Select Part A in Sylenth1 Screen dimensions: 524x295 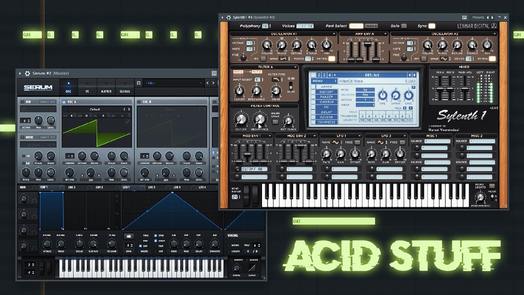click(356, 26)
